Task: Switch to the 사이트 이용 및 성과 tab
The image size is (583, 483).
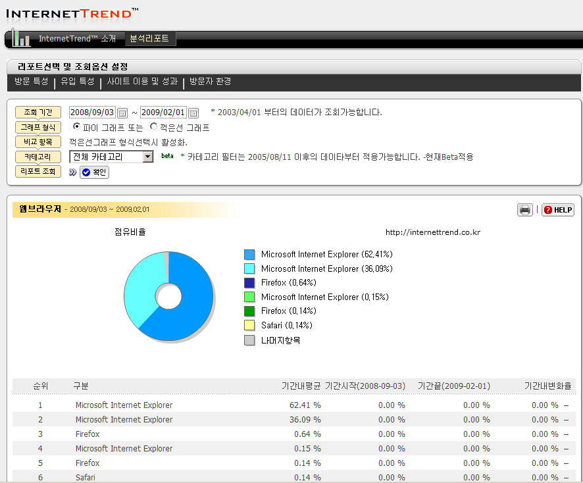Action: pyautogui.click(x=142, y=82)
